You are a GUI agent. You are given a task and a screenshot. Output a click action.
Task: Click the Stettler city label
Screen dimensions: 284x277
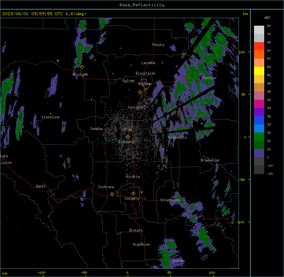click(209, 78)
